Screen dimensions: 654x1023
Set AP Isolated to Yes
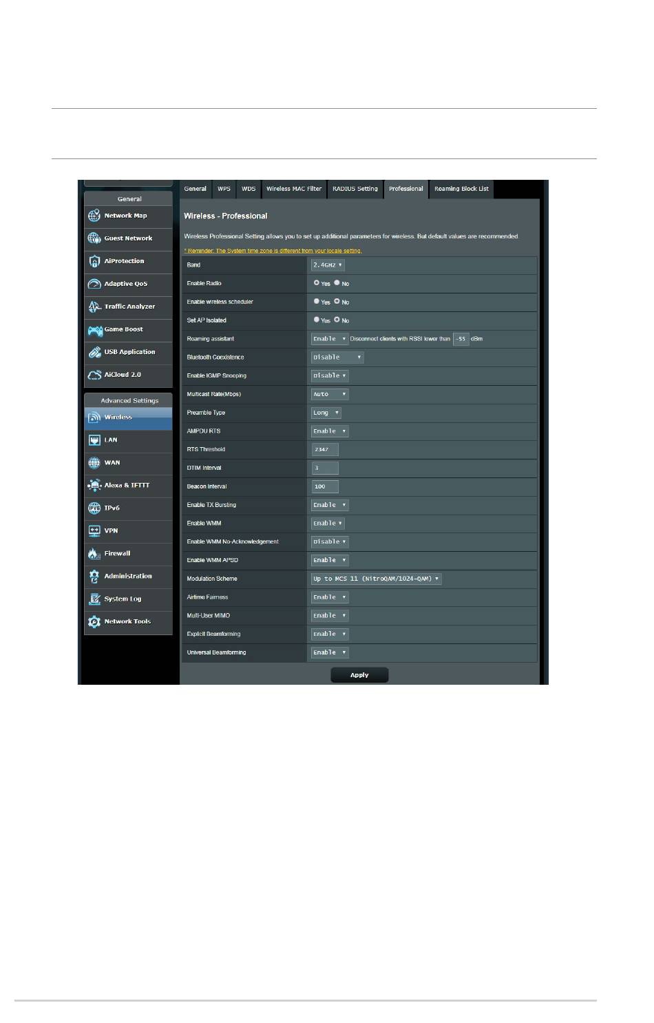coord(317,320)
